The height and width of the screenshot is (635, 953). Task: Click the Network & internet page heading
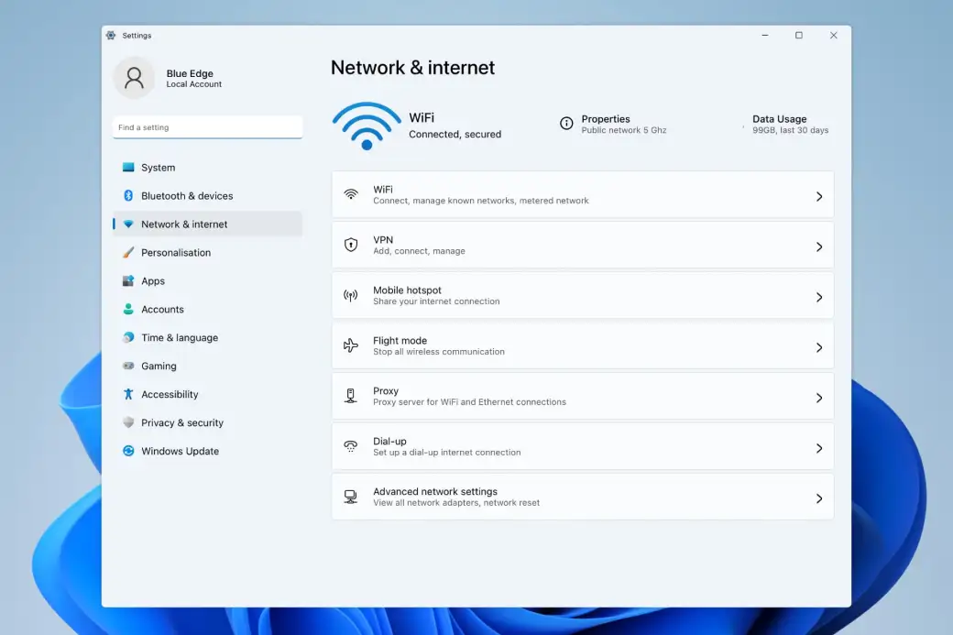(x=412, y=68)
